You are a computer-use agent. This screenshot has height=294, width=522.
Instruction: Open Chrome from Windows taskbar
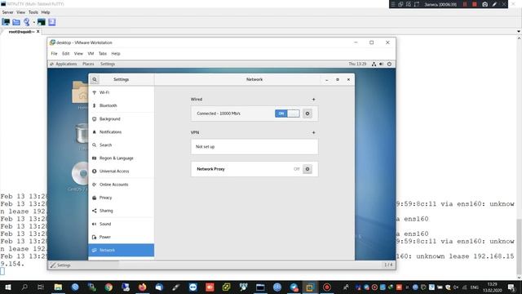click(x=108, y=287)
